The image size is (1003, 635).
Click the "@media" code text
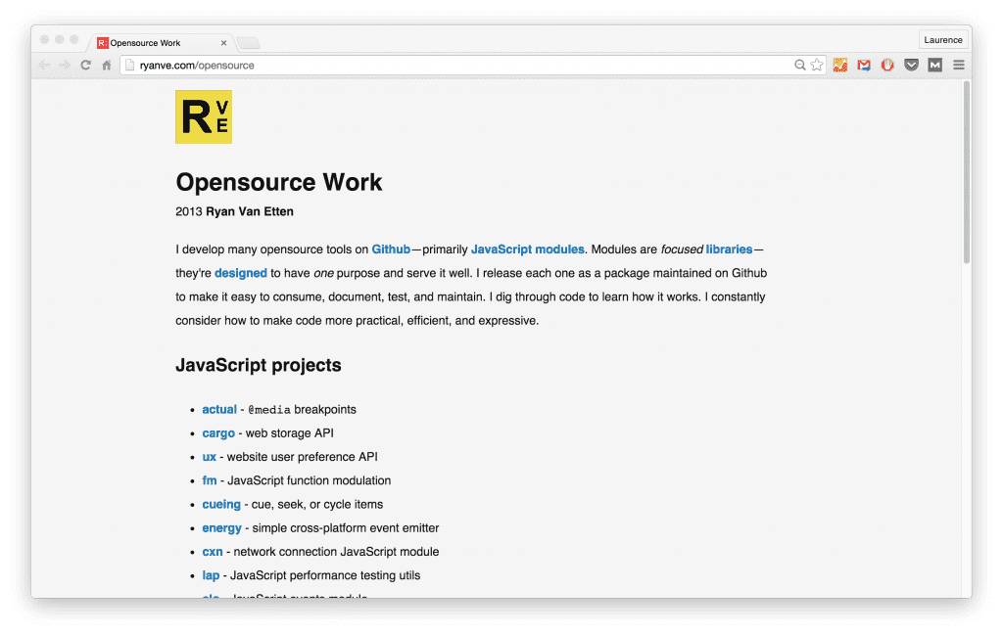[x=269, y=410]
